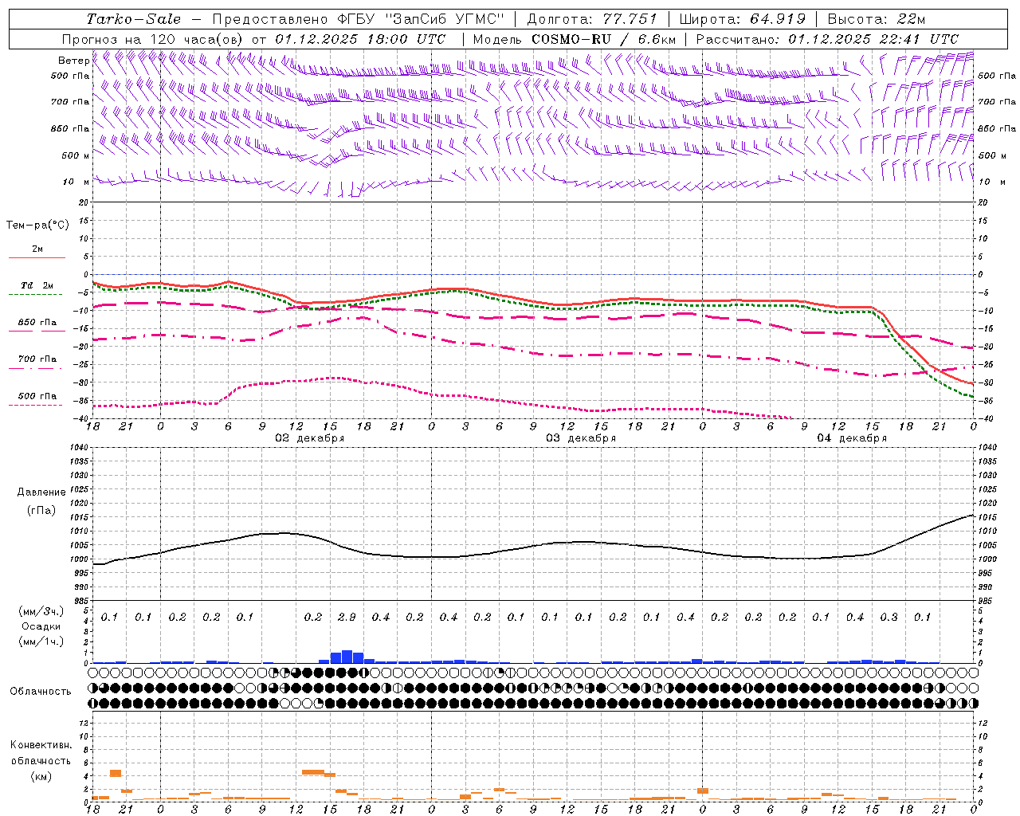Image resolution: width=1020 pixels, height=816 pixels.
Task: Click the Tarko-Sale station title
Action: coord(134,19)
